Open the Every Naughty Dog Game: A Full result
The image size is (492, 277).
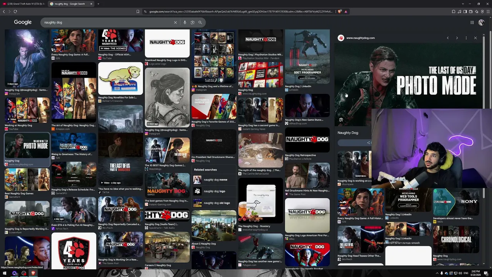74,41
